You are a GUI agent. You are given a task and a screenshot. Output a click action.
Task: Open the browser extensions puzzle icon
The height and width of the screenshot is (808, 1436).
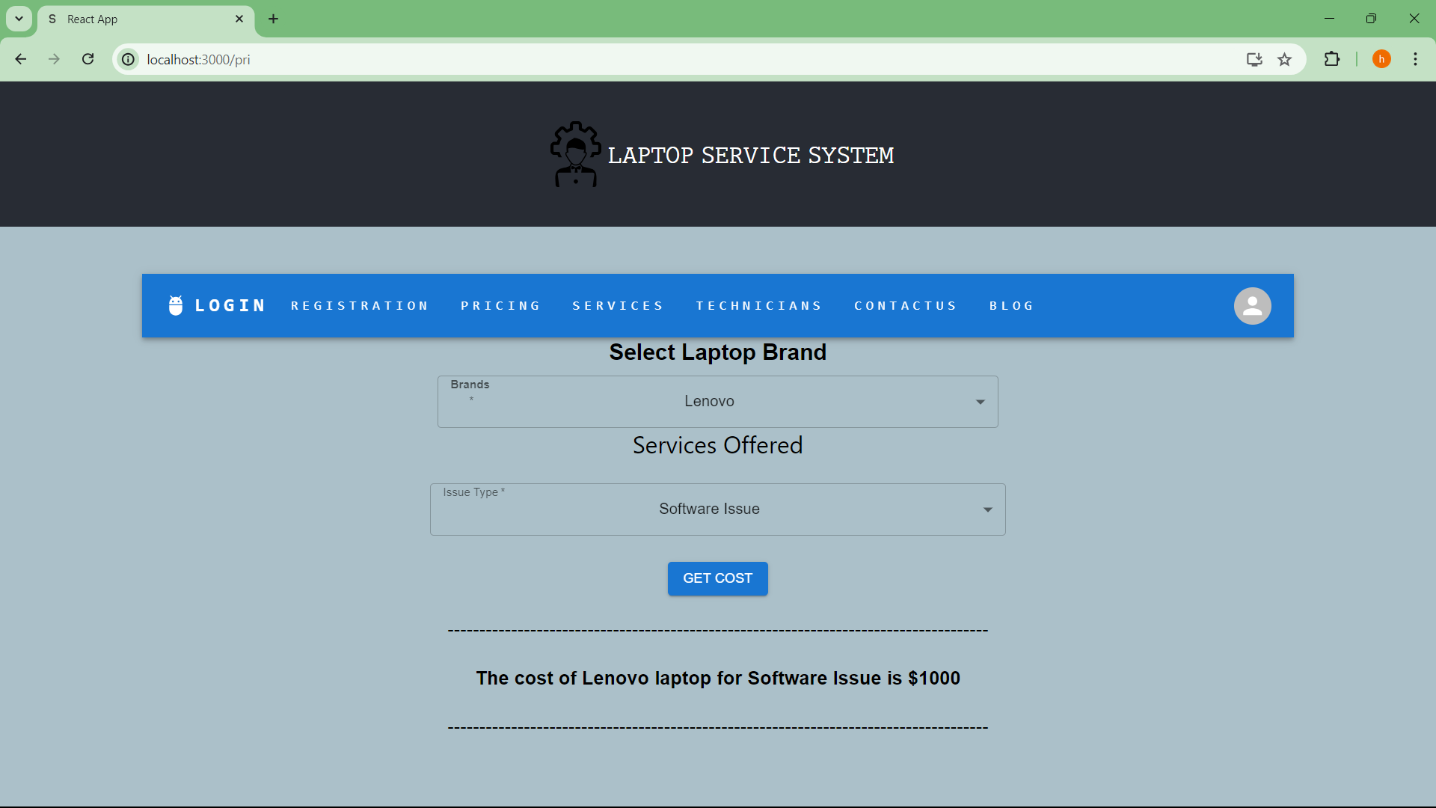(x=1331, y=59)
